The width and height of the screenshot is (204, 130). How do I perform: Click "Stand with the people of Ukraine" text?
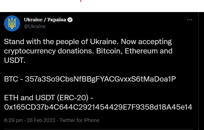(61, 42)
